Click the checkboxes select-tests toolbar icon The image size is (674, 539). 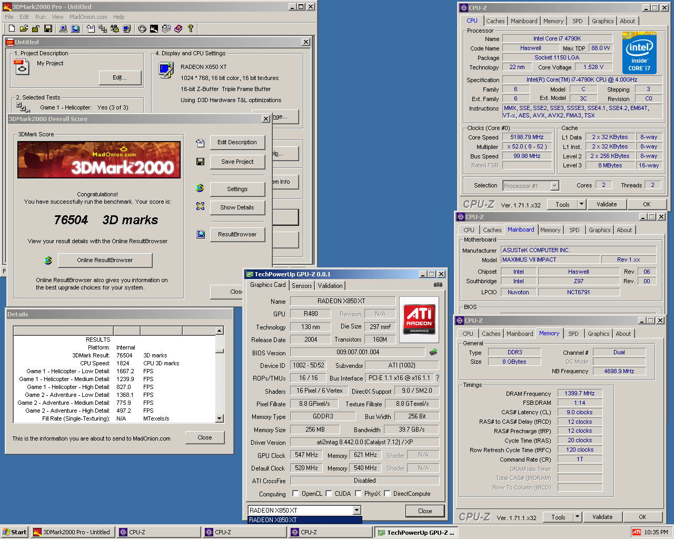click(103, 28)
